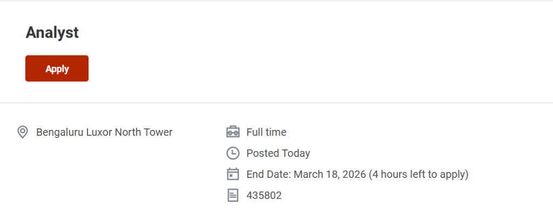553x221 pixels.
Task: Select the Posted Today text
Action: pyautogui.click(x=278, y=153)
